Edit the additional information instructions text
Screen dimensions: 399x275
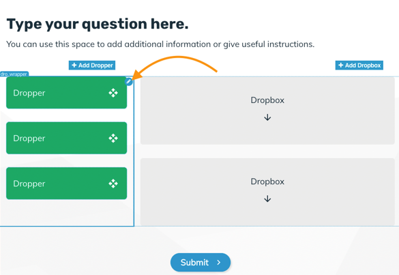[160, 44]
